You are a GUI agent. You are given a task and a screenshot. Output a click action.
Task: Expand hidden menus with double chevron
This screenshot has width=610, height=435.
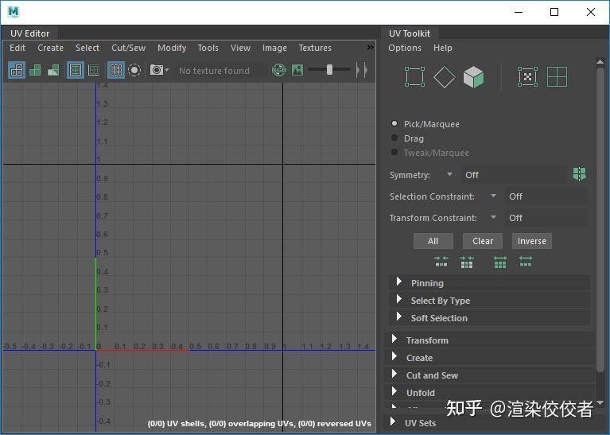point(370,47)
